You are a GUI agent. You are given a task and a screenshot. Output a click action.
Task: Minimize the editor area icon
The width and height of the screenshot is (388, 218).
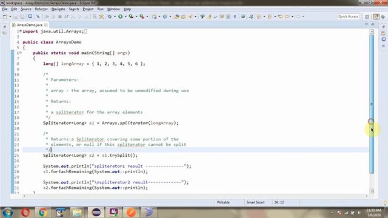(x=366, y=24)
